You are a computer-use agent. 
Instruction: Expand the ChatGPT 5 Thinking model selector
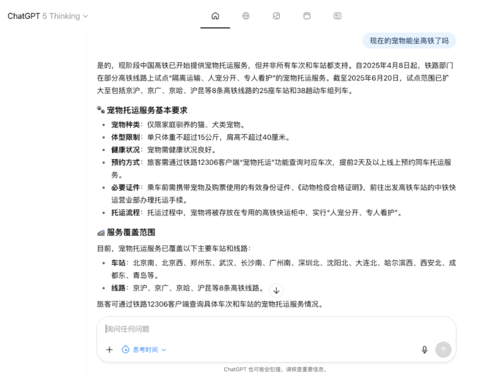pos(48,16)
